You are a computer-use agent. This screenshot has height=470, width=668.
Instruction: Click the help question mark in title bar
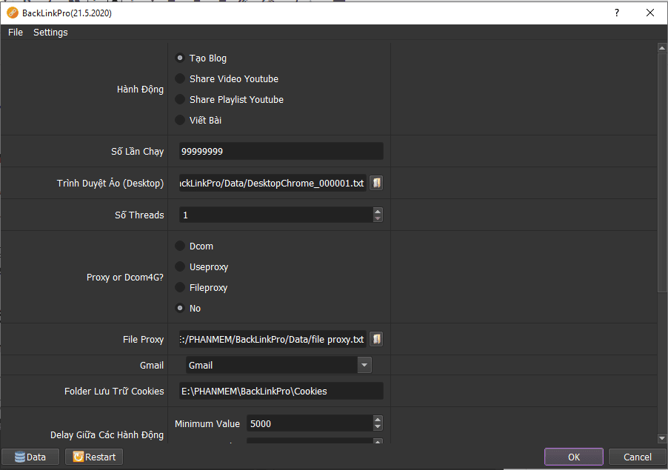click(x=617, y=13)
